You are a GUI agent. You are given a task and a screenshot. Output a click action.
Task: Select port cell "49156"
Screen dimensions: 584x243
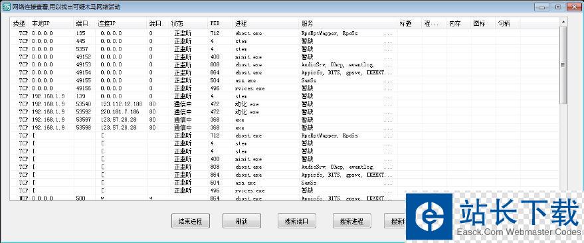coord(83,88)
